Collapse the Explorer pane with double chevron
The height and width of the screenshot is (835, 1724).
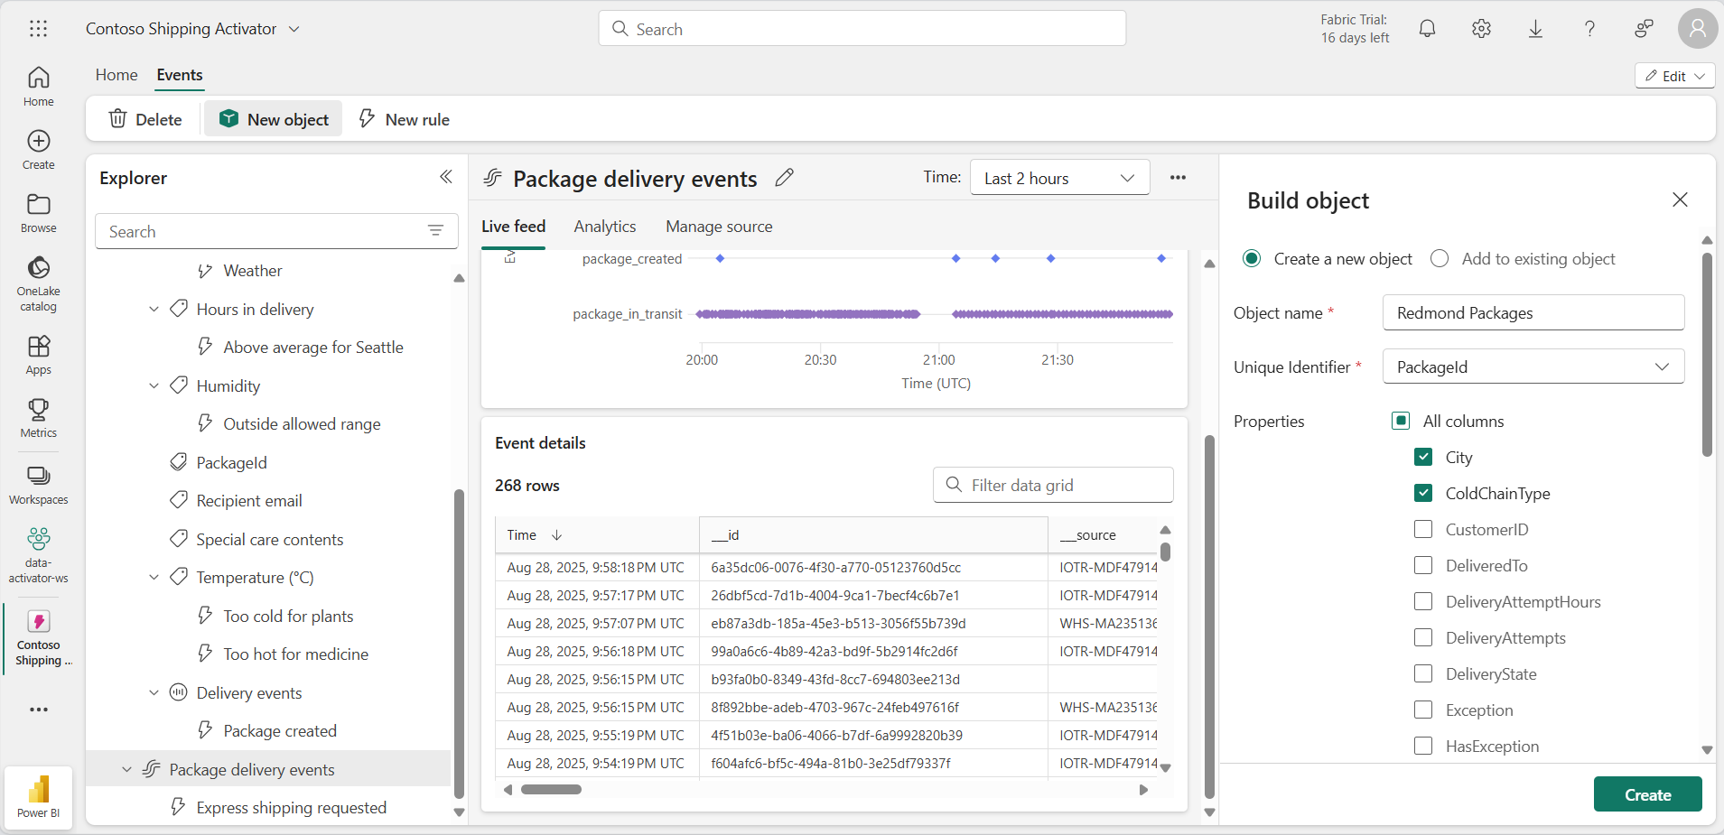click(x=445, y=177)
